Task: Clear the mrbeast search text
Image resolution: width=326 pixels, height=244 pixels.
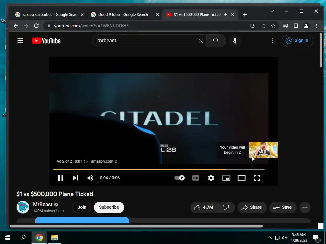Action: click(201, 41)
